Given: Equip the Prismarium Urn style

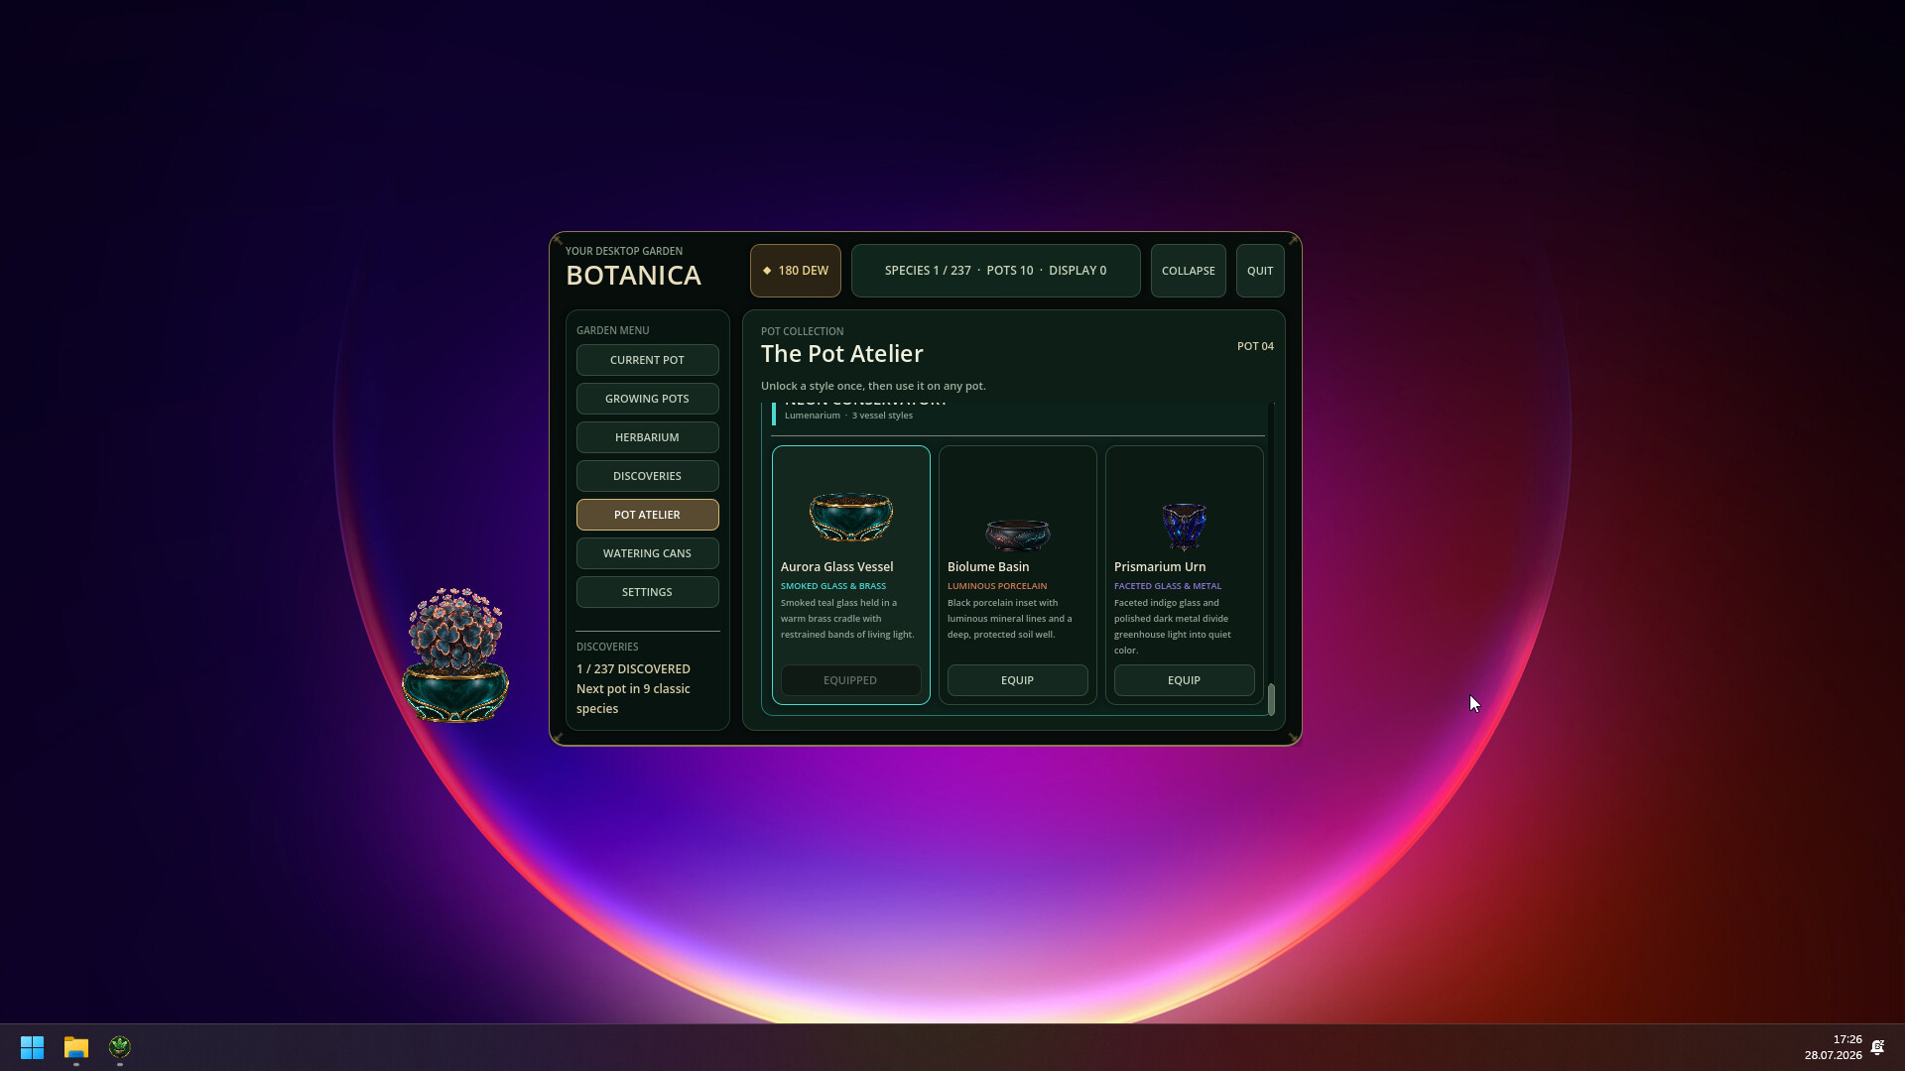Looking at the screenshot, I should click(x=1184, y=680).
